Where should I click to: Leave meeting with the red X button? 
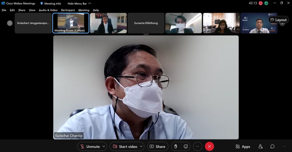coord(209,146)
